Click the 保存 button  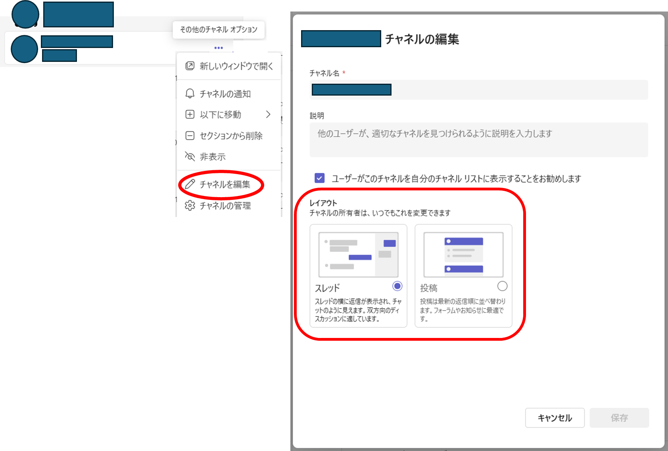[619, 418]
